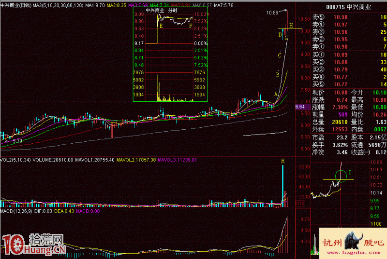This screenshot has width=387, height=259.
Task: Click the 股本 value 2.15亿
Action: (x=378, y=137)
